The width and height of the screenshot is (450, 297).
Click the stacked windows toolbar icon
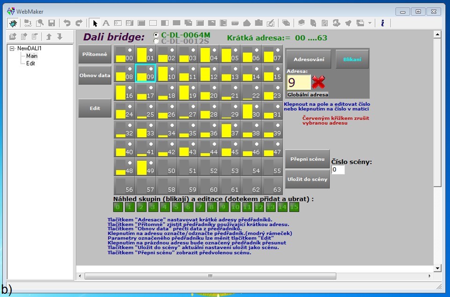pos(286,23)
